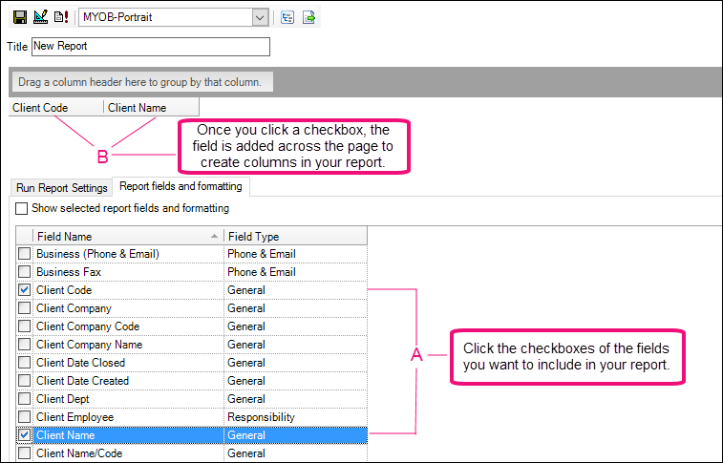This screenshot has width=723, height=463.
Task: Select the Client Name preview column header
Action: 151,108
